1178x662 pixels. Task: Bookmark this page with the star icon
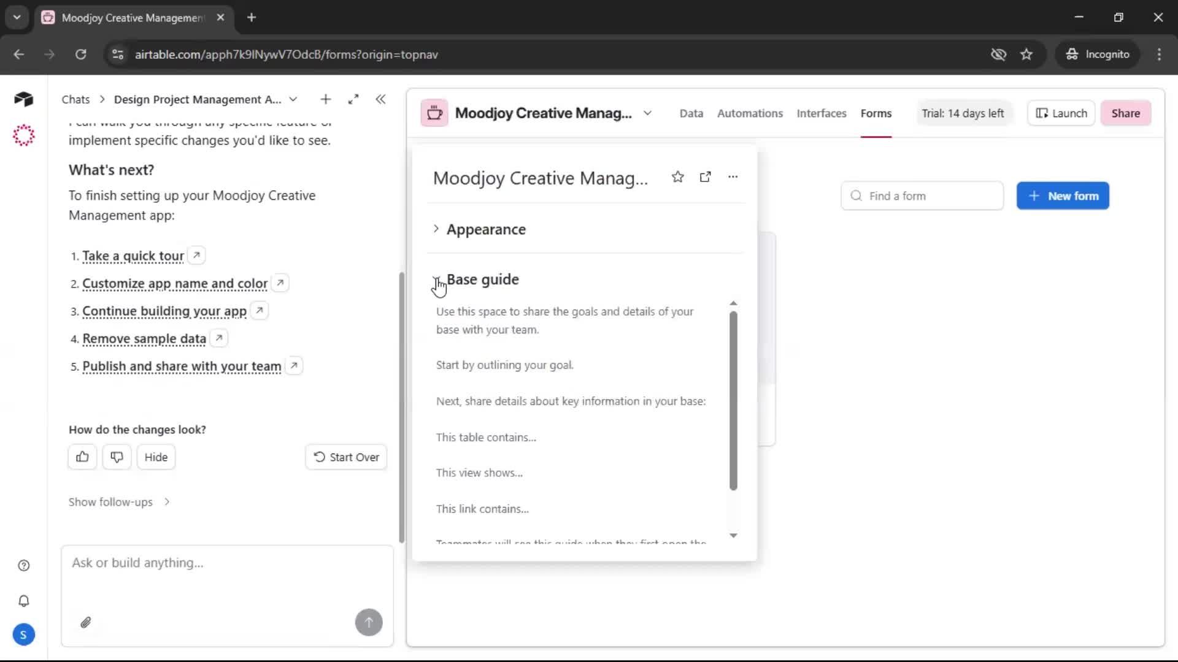click(x=1026, y=55)
